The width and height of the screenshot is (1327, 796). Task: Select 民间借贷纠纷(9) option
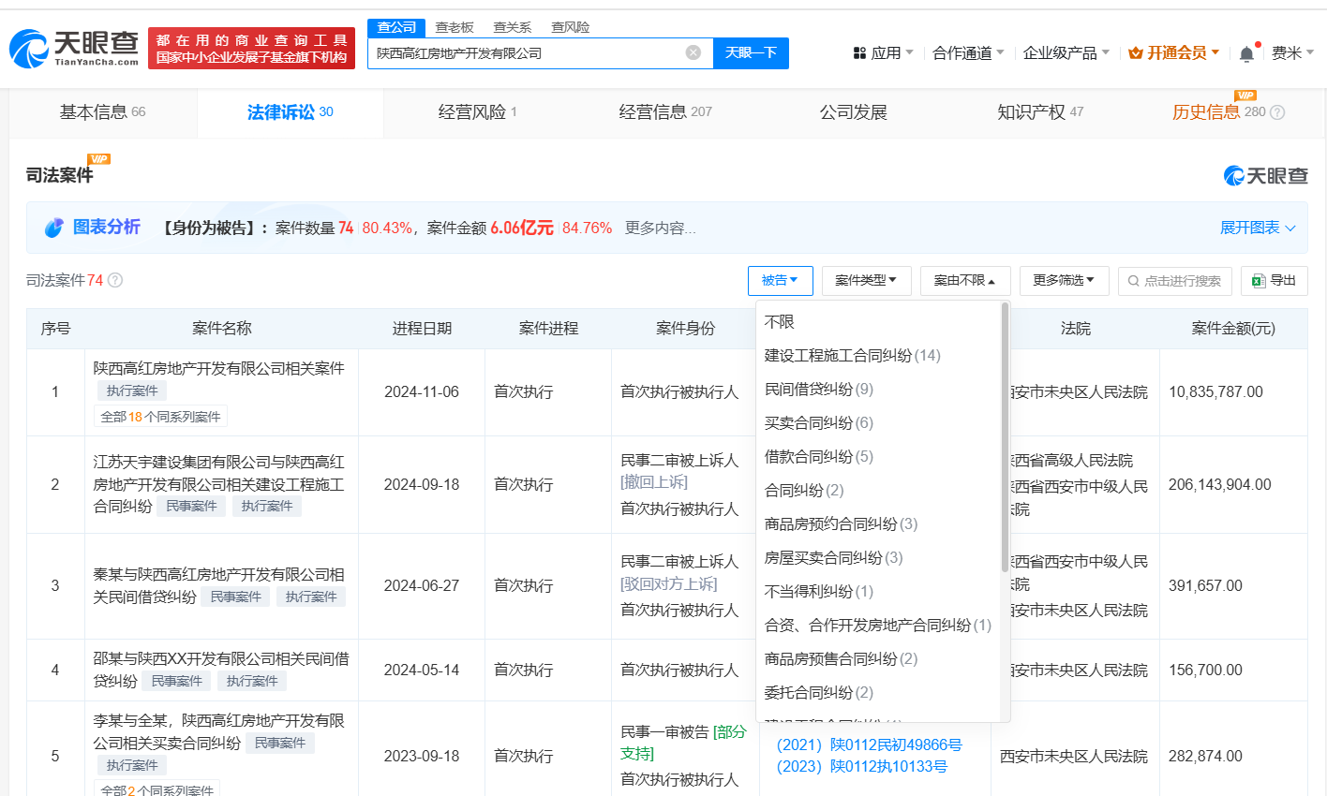(x=818, y=389)
